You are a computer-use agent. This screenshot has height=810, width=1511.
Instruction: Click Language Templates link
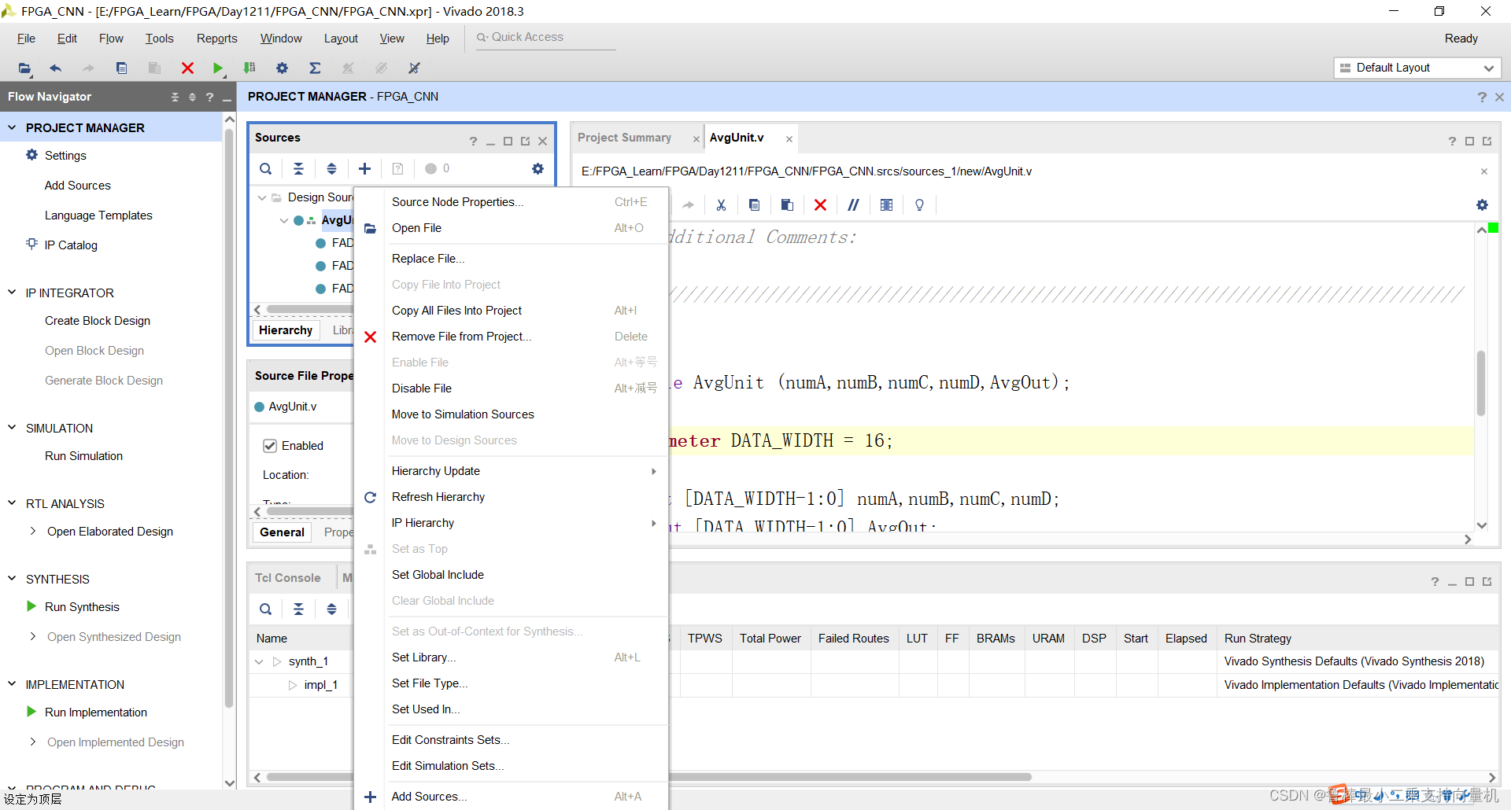98,215
